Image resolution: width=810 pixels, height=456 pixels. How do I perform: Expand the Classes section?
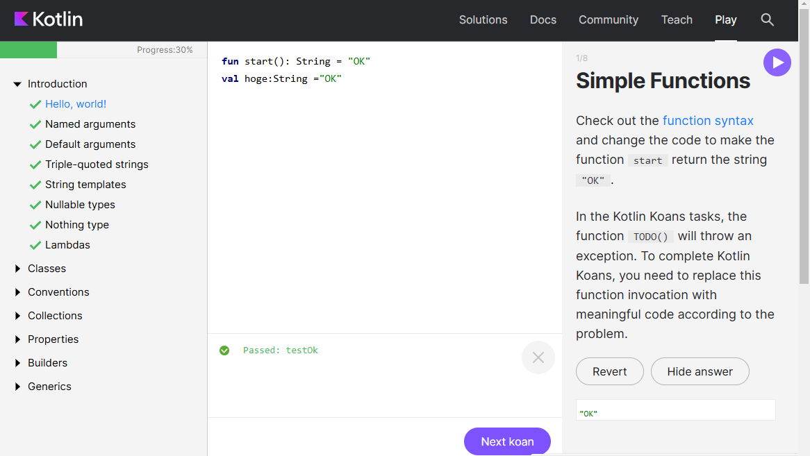(x=17, y=268)
